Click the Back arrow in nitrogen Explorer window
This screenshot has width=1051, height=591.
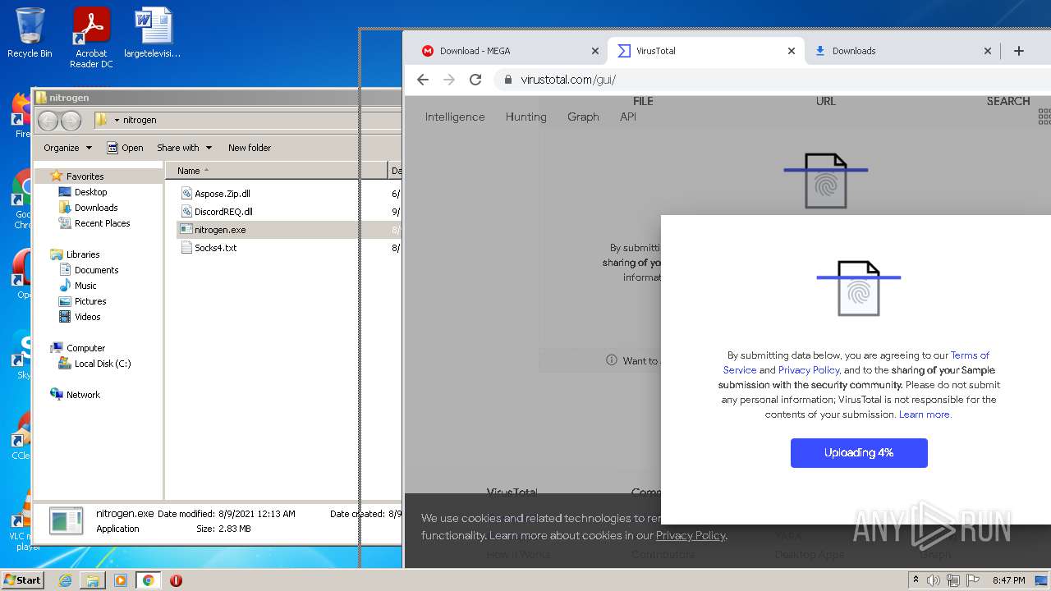48,121
